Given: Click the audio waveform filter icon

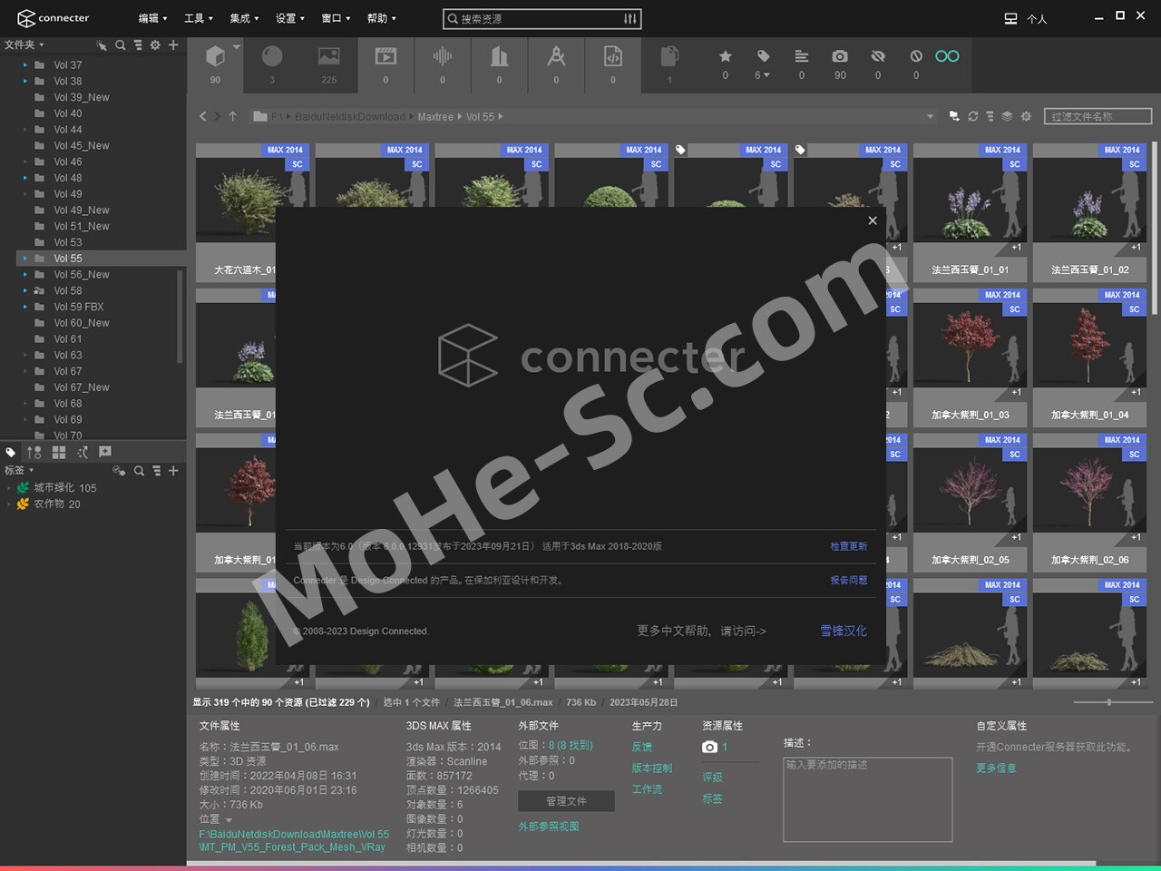Looking at the screenshot, I should [442, 57].
